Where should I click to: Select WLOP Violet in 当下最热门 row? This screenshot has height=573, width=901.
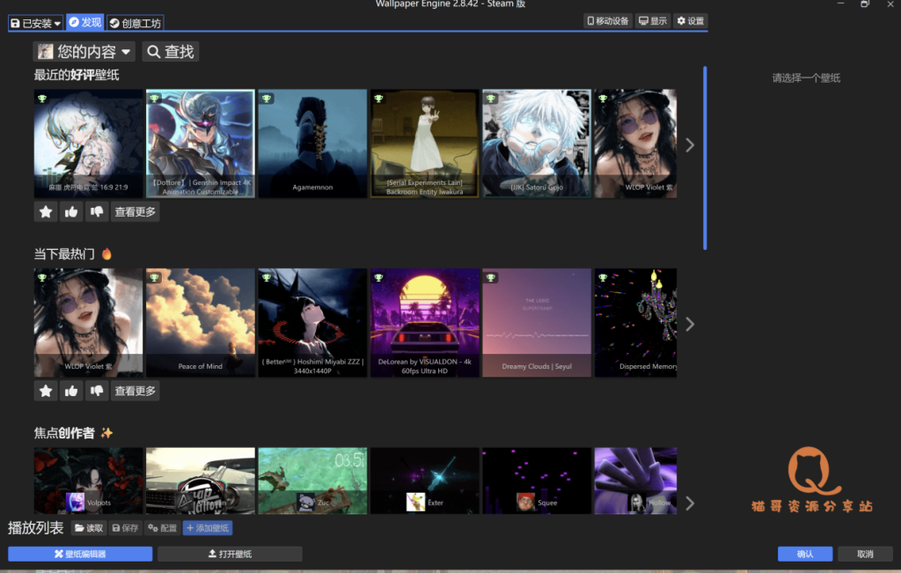pos(88,323)
